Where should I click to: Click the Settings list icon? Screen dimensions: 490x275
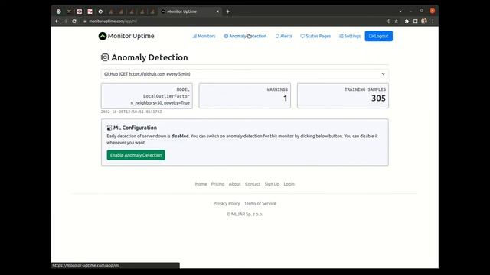click(341, 36)
